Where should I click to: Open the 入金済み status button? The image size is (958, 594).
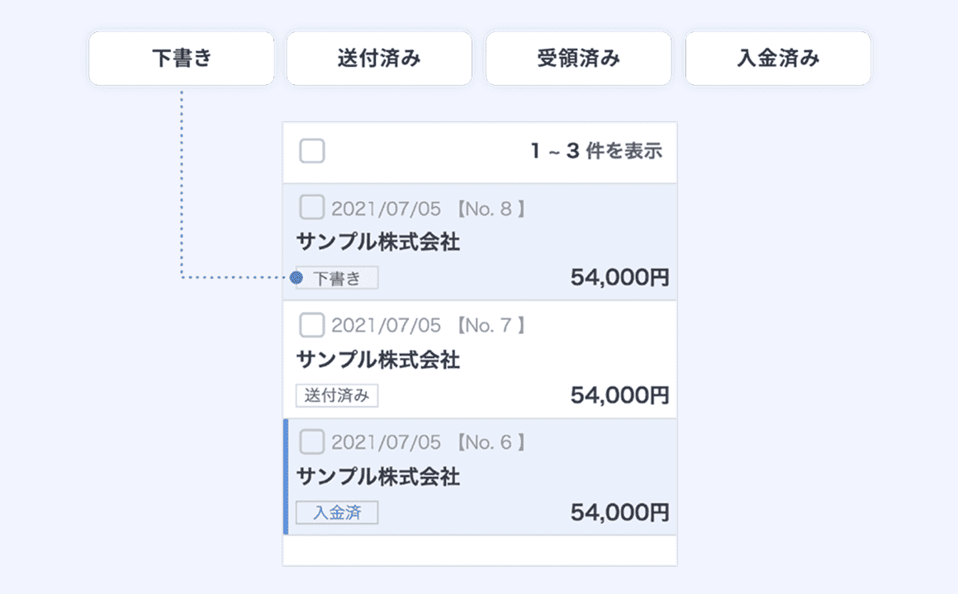point(778,59)
